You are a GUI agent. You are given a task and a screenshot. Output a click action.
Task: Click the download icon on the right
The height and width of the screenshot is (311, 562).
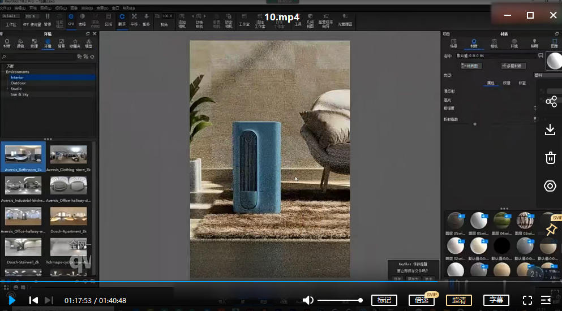point(550,130)
